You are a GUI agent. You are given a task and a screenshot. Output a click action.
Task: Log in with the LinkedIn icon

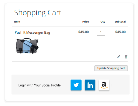point(90,85)
